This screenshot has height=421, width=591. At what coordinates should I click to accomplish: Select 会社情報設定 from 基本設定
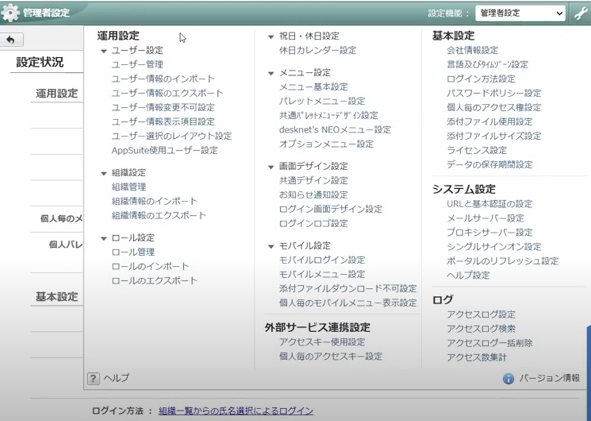(x=472, y=50)
